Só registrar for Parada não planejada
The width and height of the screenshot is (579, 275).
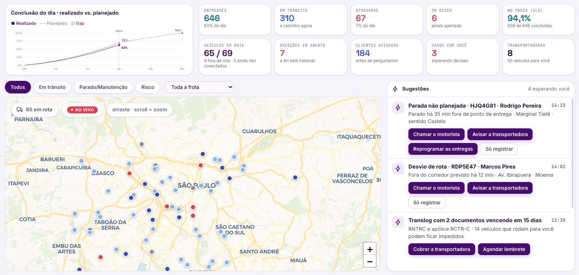(499, 149)
